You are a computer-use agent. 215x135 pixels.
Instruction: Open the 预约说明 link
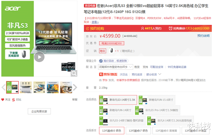203,36
